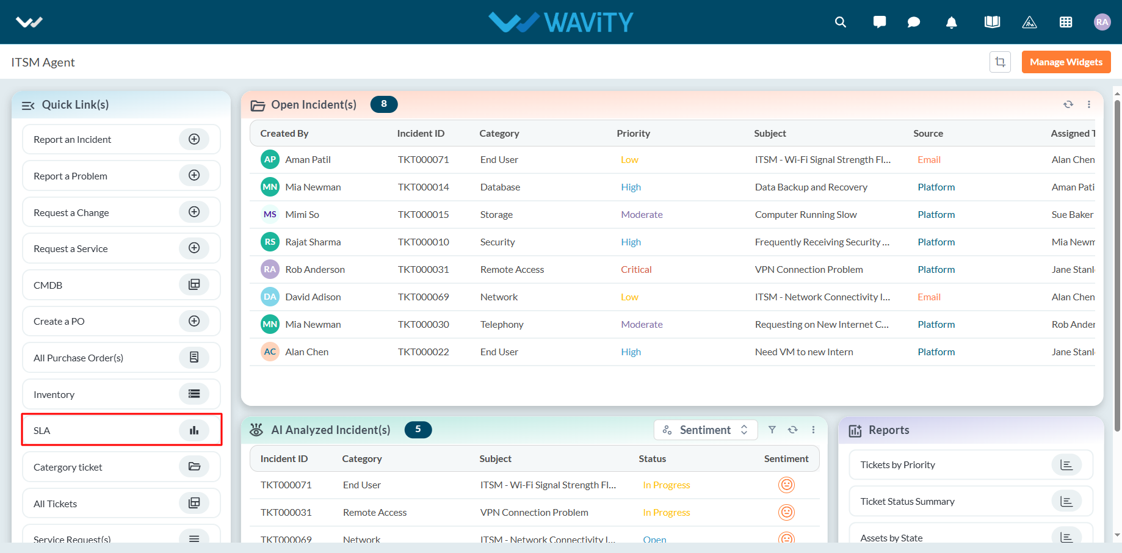Sort by Priority column header
Viewport: 1122px width, 553px height.
tap(633, 133)
